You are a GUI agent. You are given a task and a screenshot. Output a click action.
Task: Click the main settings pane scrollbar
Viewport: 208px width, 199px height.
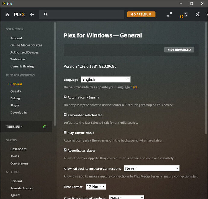[x=206, y=78]
